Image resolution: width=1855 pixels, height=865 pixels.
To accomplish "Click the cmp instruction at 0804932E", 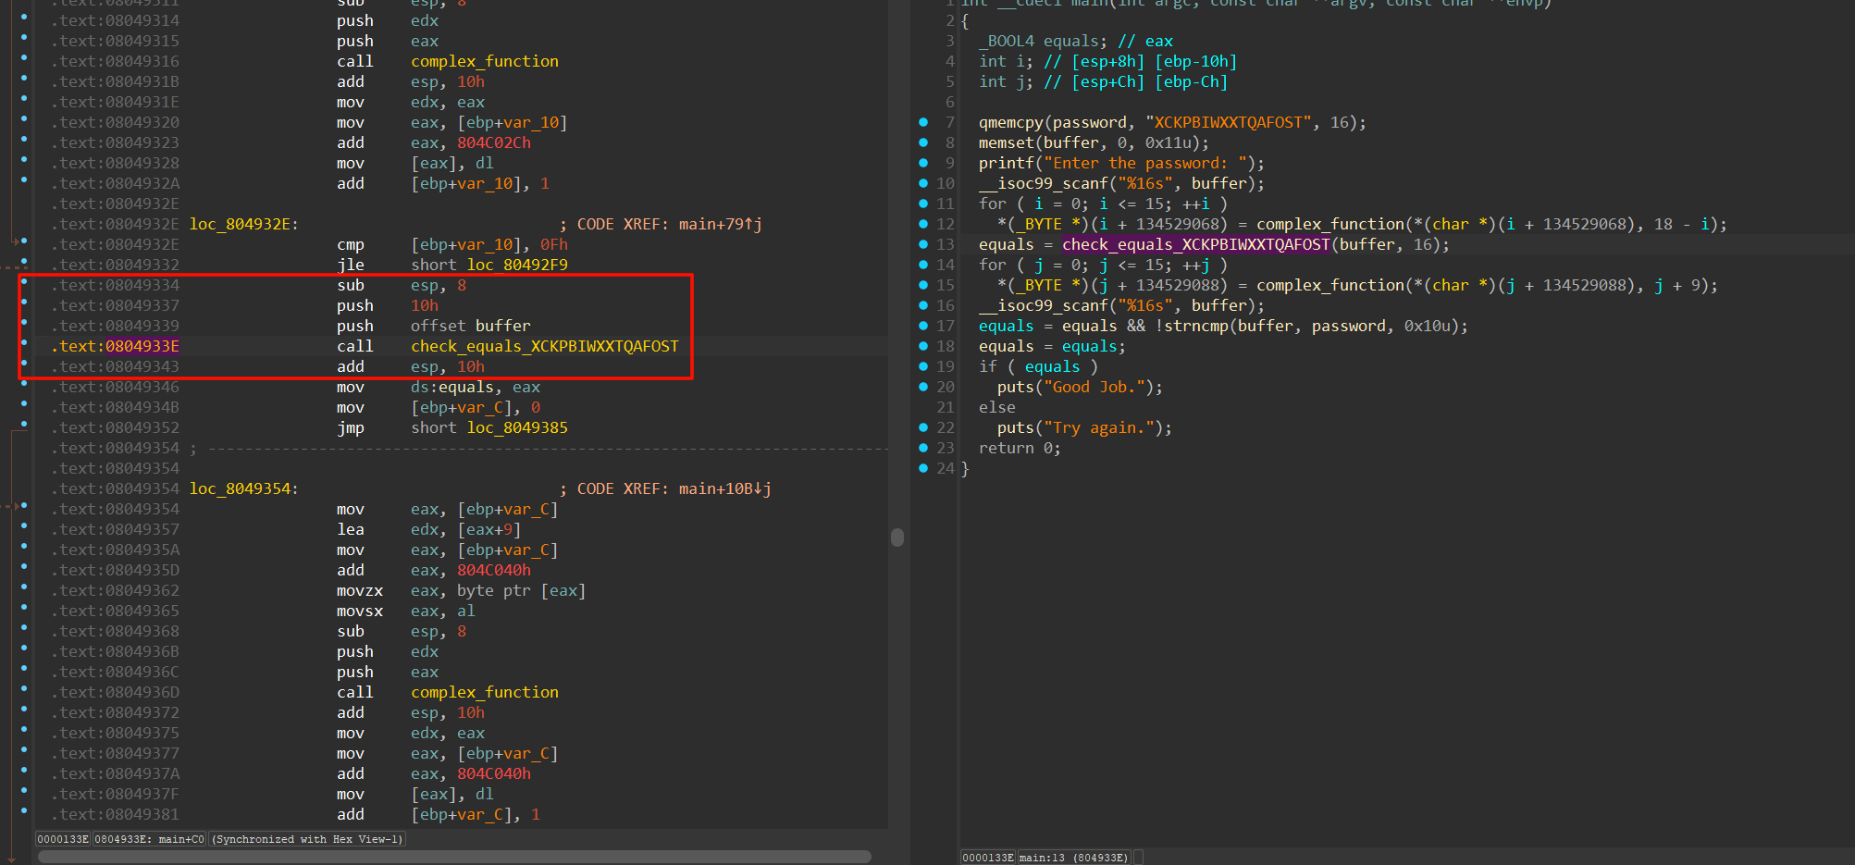I will click(x=351, y=244).
